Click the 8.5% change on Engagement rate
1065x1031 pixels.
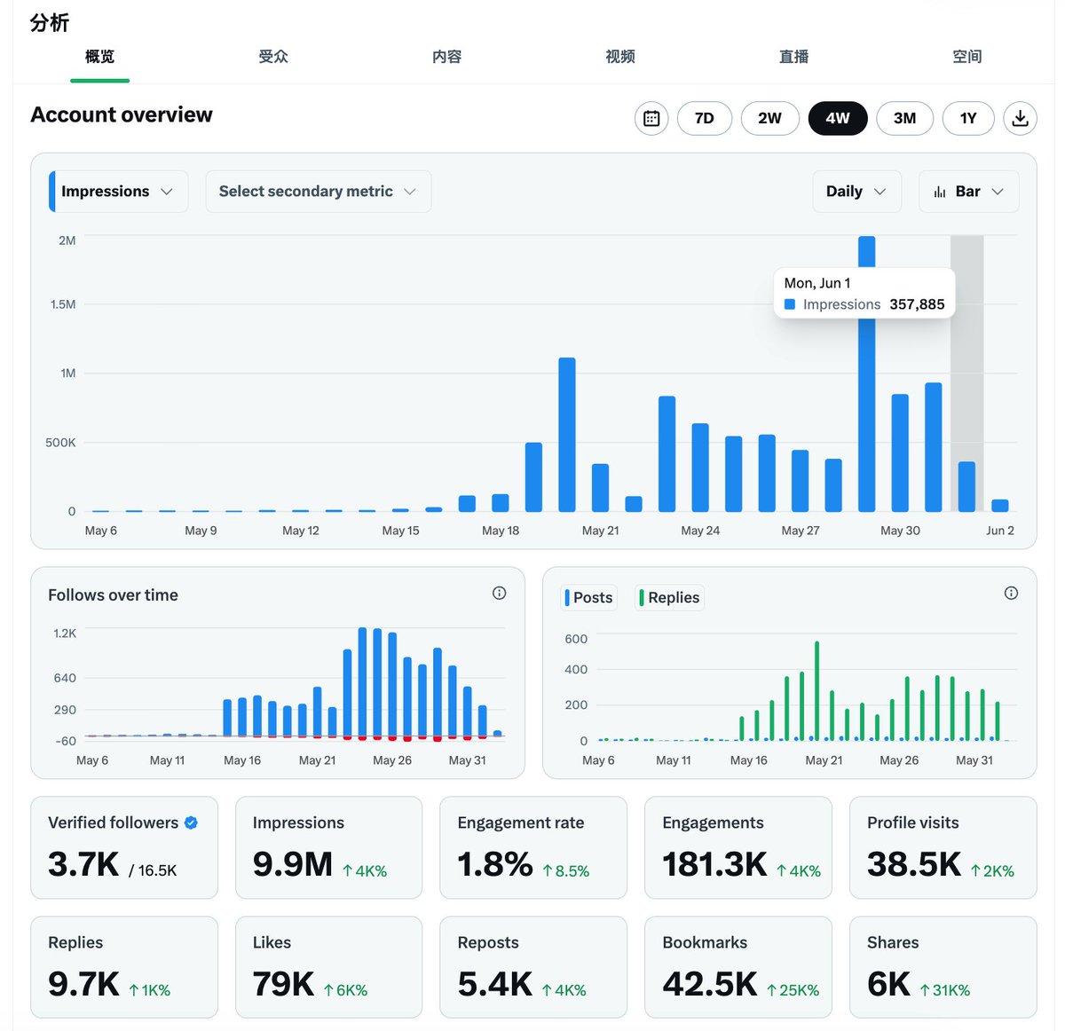(x=565, y=871)
